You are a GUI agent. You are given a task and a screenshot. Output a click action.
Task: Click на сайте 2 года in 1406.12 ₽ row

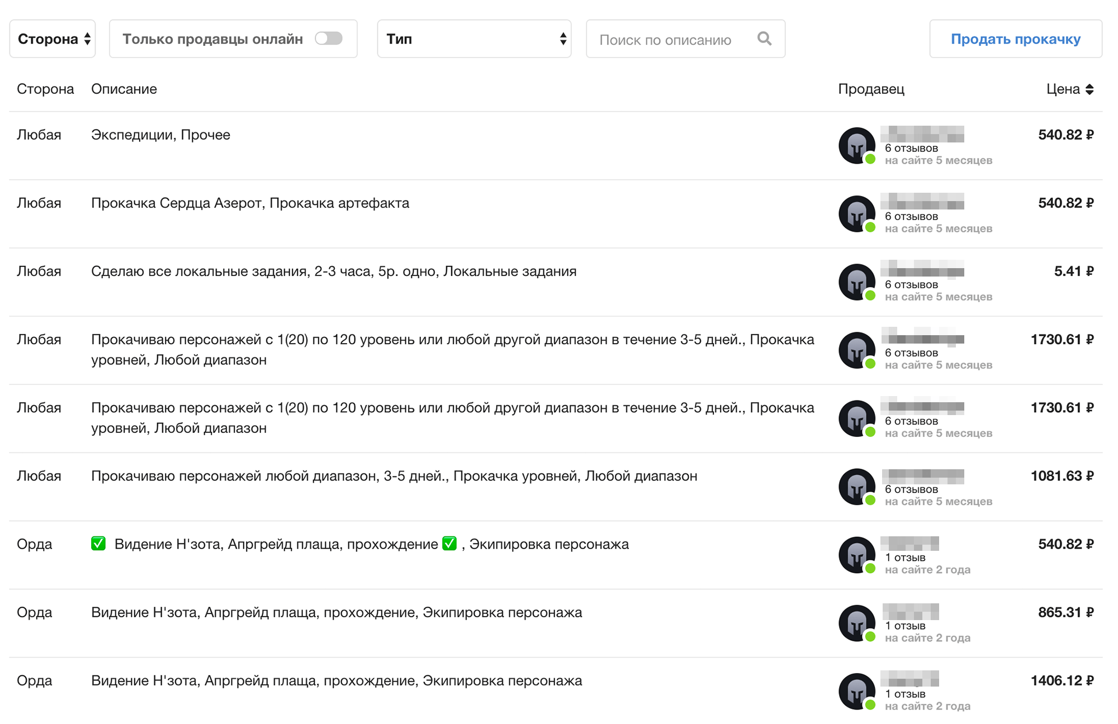(x=927, y=706)
